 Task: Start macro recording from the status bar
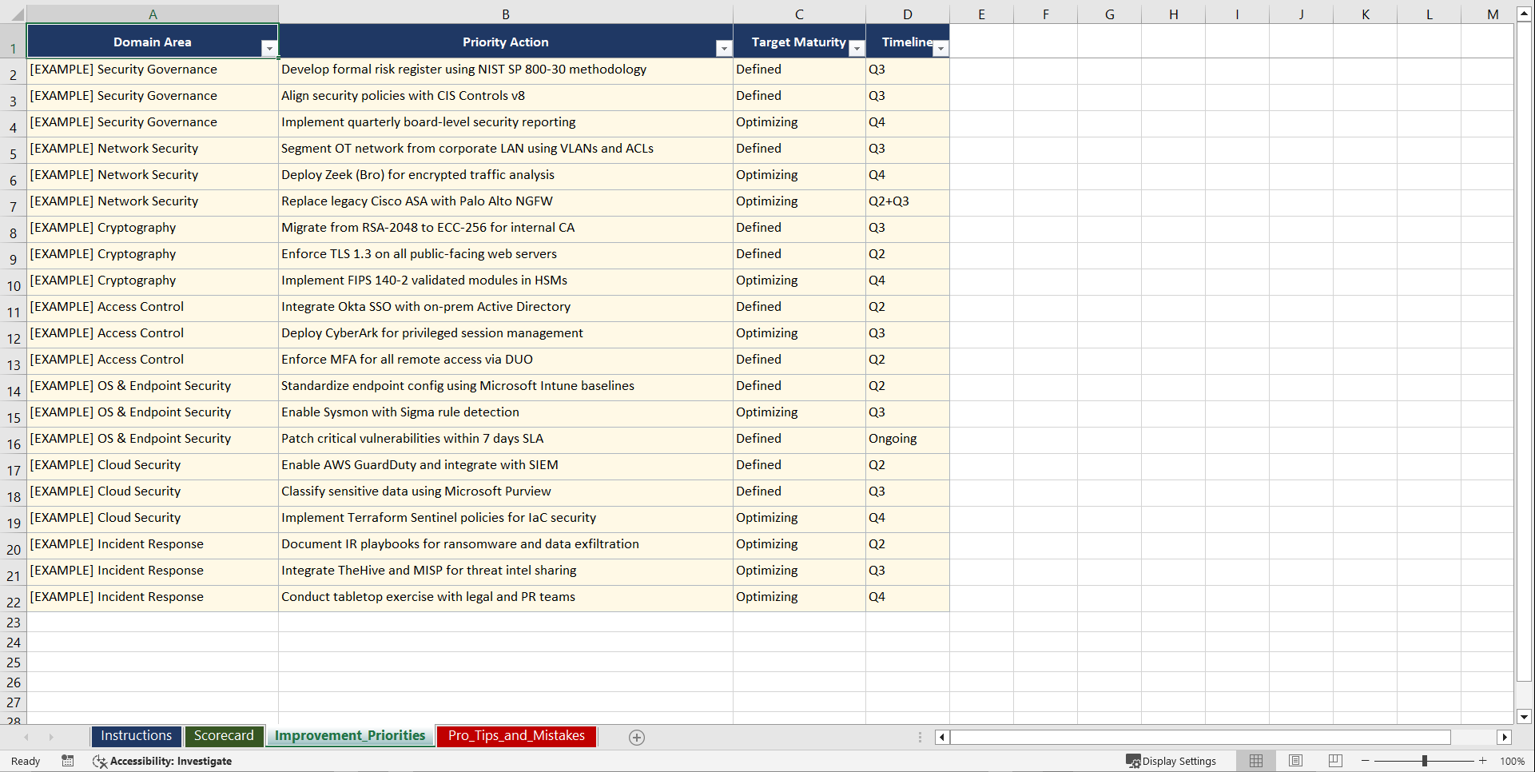click(x=68, y=761)
